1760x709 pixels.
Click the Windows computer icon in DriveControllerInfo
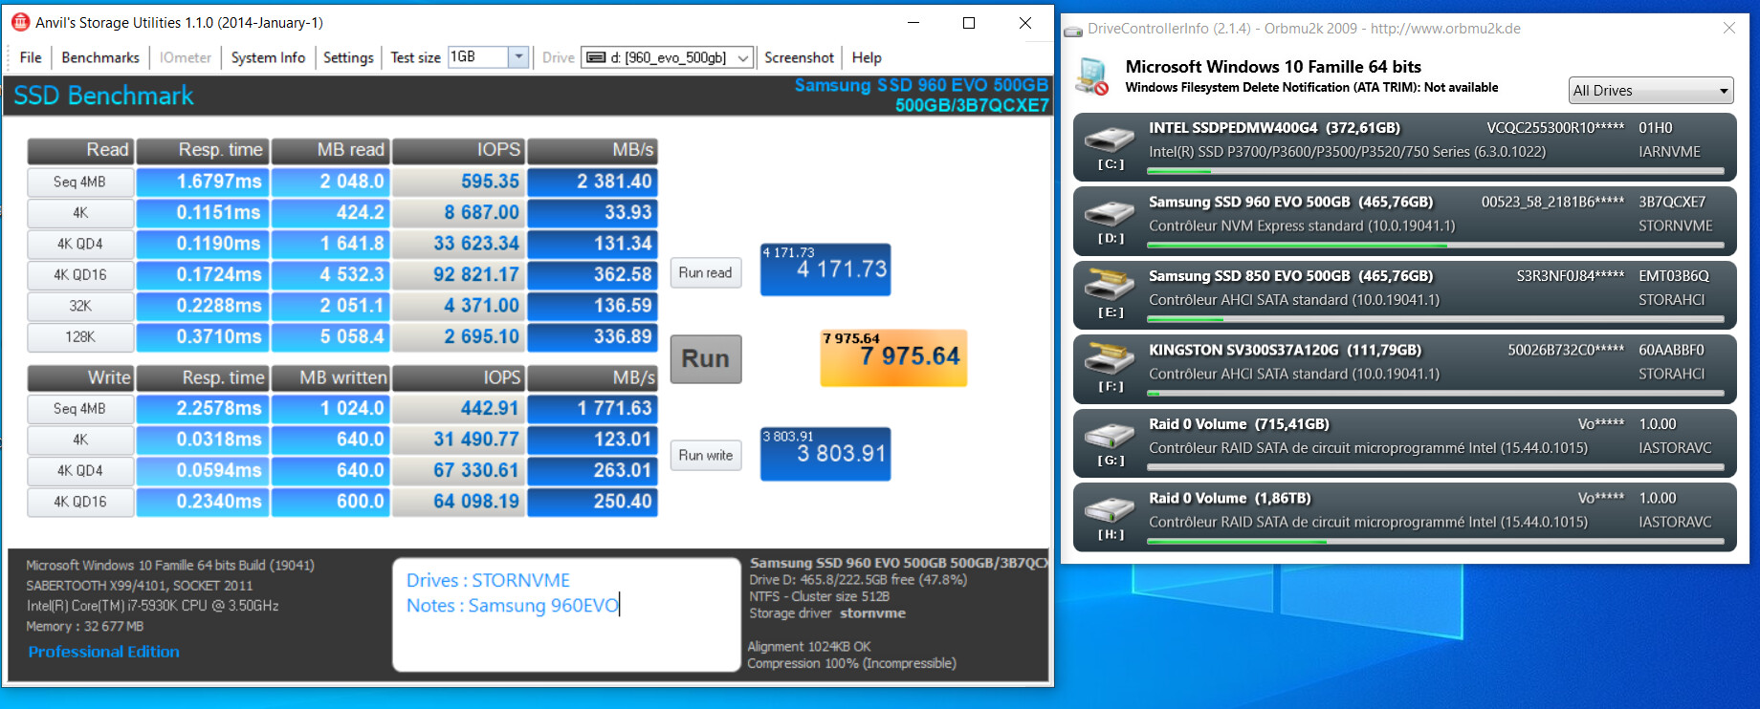(x=1091, y=76)
